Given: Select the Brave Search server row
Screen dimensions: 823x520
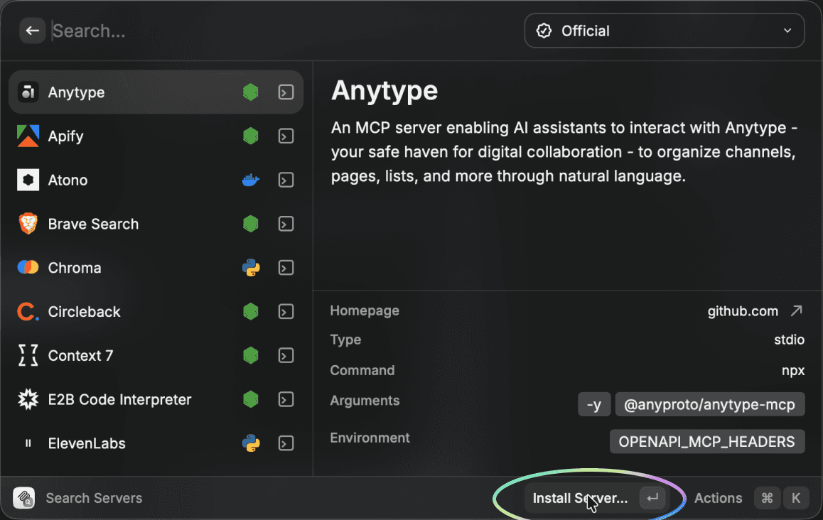Looking at the screenshot, I should pos(156,224).
